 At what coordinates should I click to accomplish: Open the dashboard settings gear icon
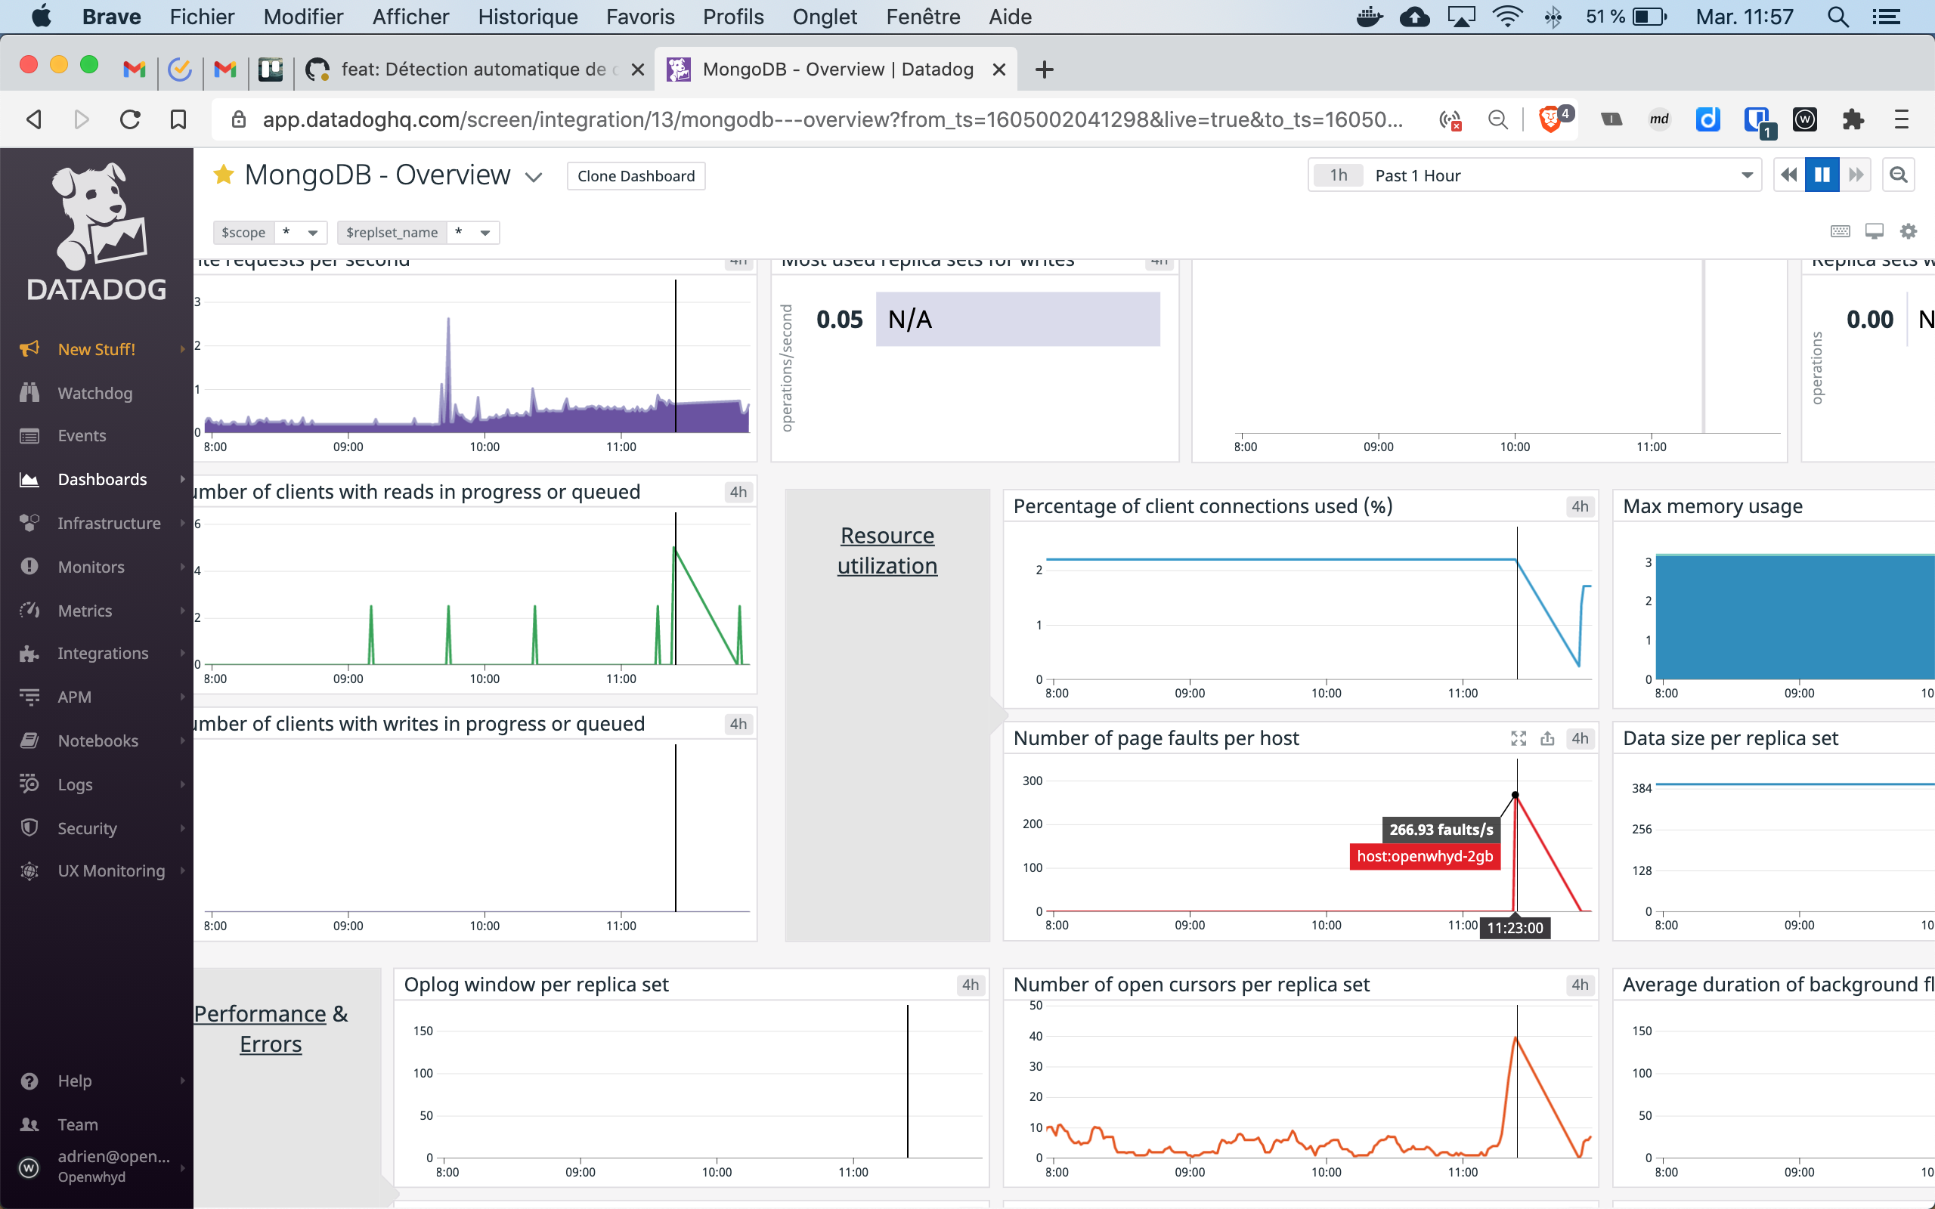[x=1909, y=231]
